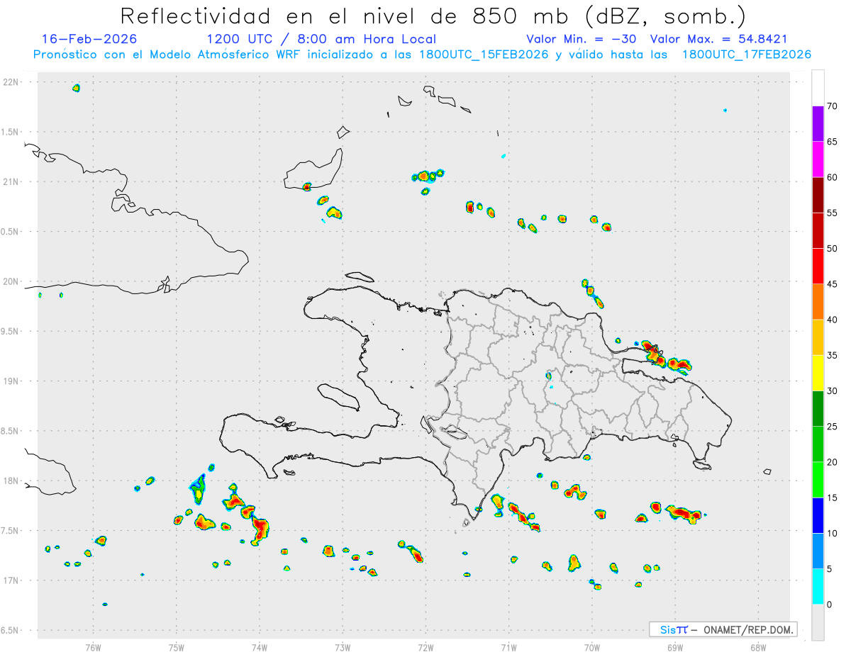Screen dimensions: 851x657
Task: Click the colorbar label '35'
Action: [x=833, y=355]
